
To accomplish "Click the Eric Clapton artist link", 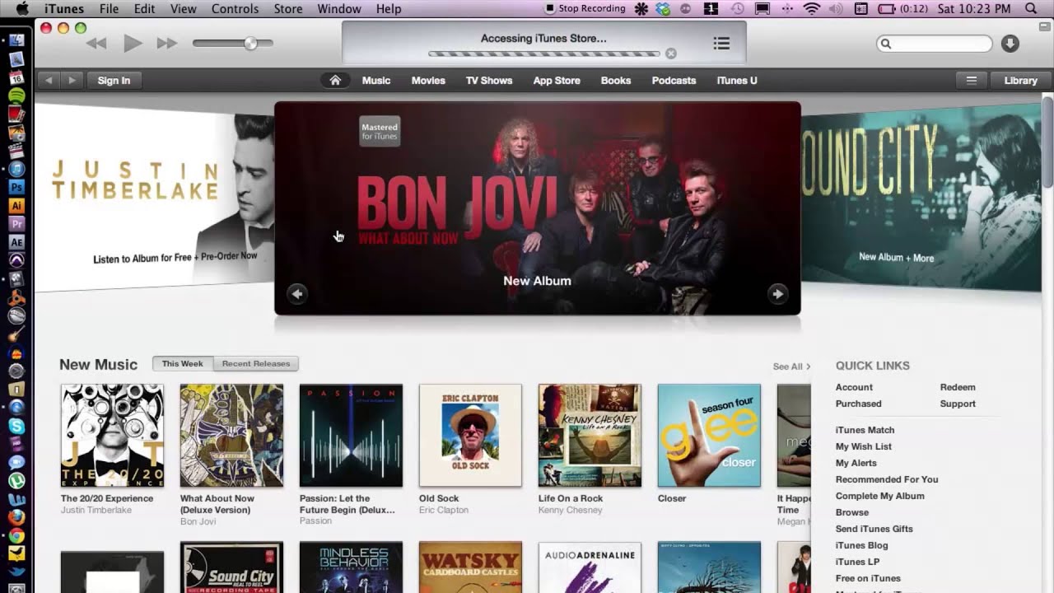I will coord(444,510).
